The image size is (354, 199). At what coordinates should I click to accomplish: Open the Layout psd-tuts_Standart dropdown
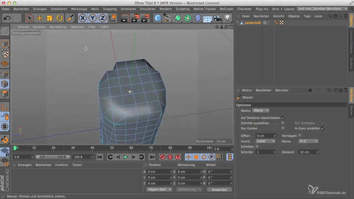click(x=322, y=9)
